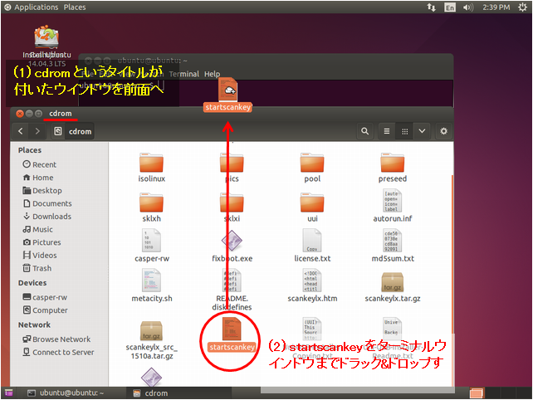This screenshot has width=533, height=400.
Task: Switch to list view
Action: click(x=387, y=131)
